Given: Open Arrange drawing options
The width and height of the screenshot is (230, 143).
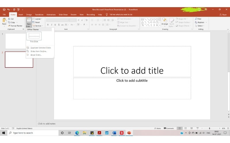Looking at the screenshot, I should point(165,22).
